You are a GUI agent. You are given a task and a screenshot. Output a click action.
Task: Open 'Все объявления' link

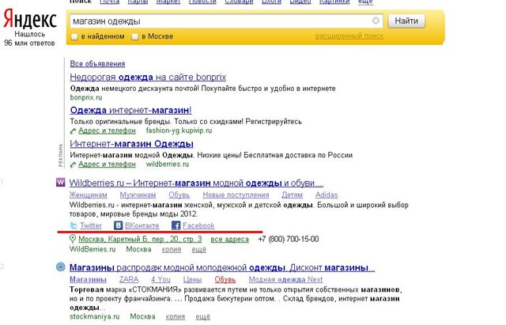pyautogui.click(x=97, y=63)
